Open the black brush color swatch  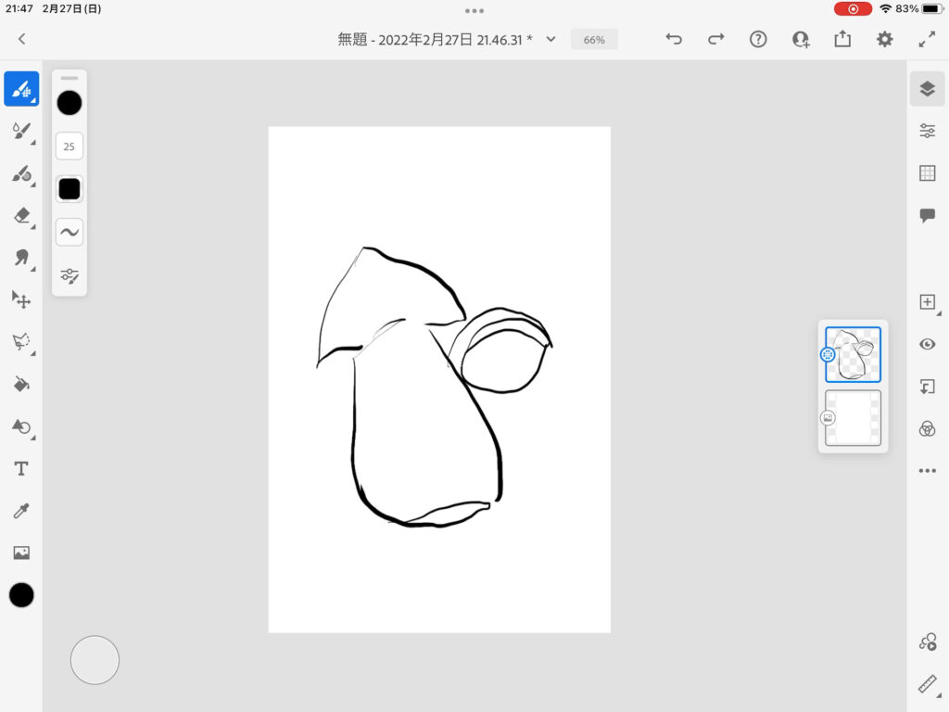click(x=70, y=103)
